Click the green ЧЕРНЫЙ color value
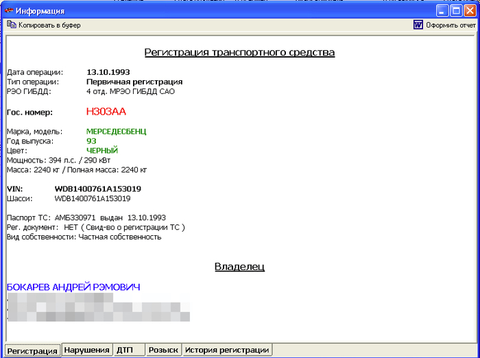480x358 pixels. [x=102, y=150]
